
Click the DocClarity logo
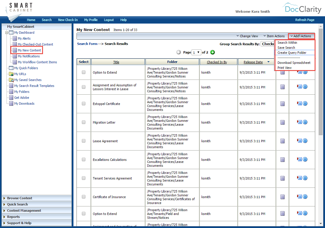click(x=303, y=9)
